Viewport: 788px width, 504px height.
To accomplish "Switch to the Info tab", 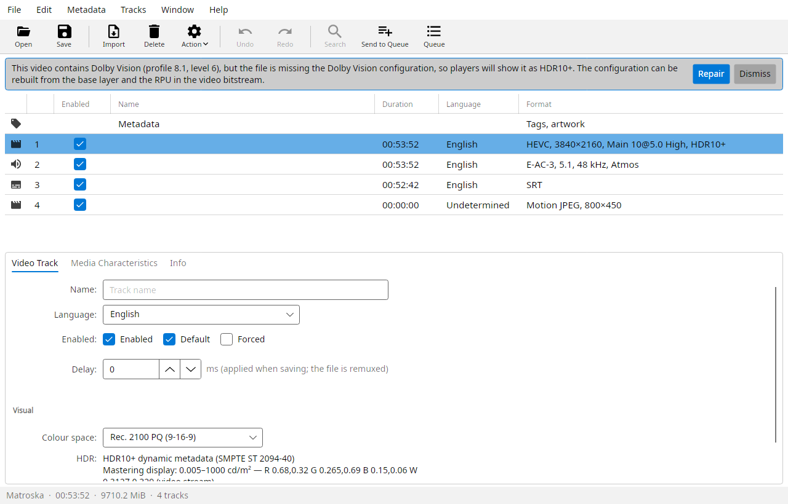I will click(178, 263).
